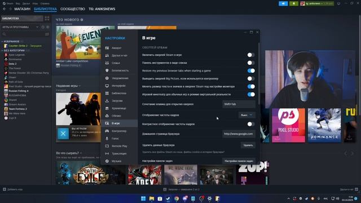Viewport: 361px width, 203px height.
Task: Open library filter options icon
Action: (47, 34)
